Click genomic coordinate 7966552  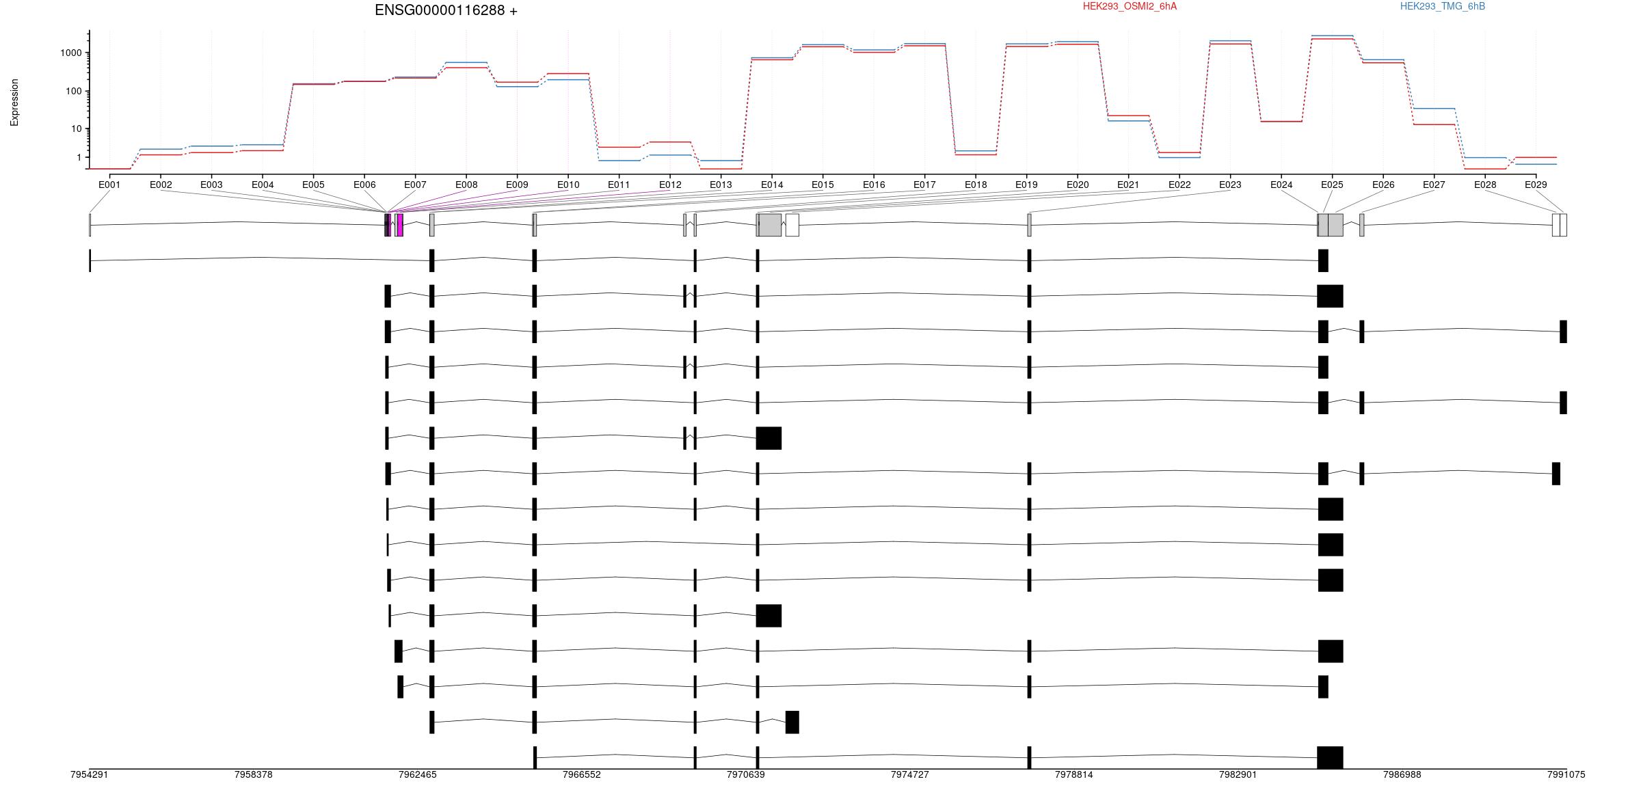tap(582, 774)
